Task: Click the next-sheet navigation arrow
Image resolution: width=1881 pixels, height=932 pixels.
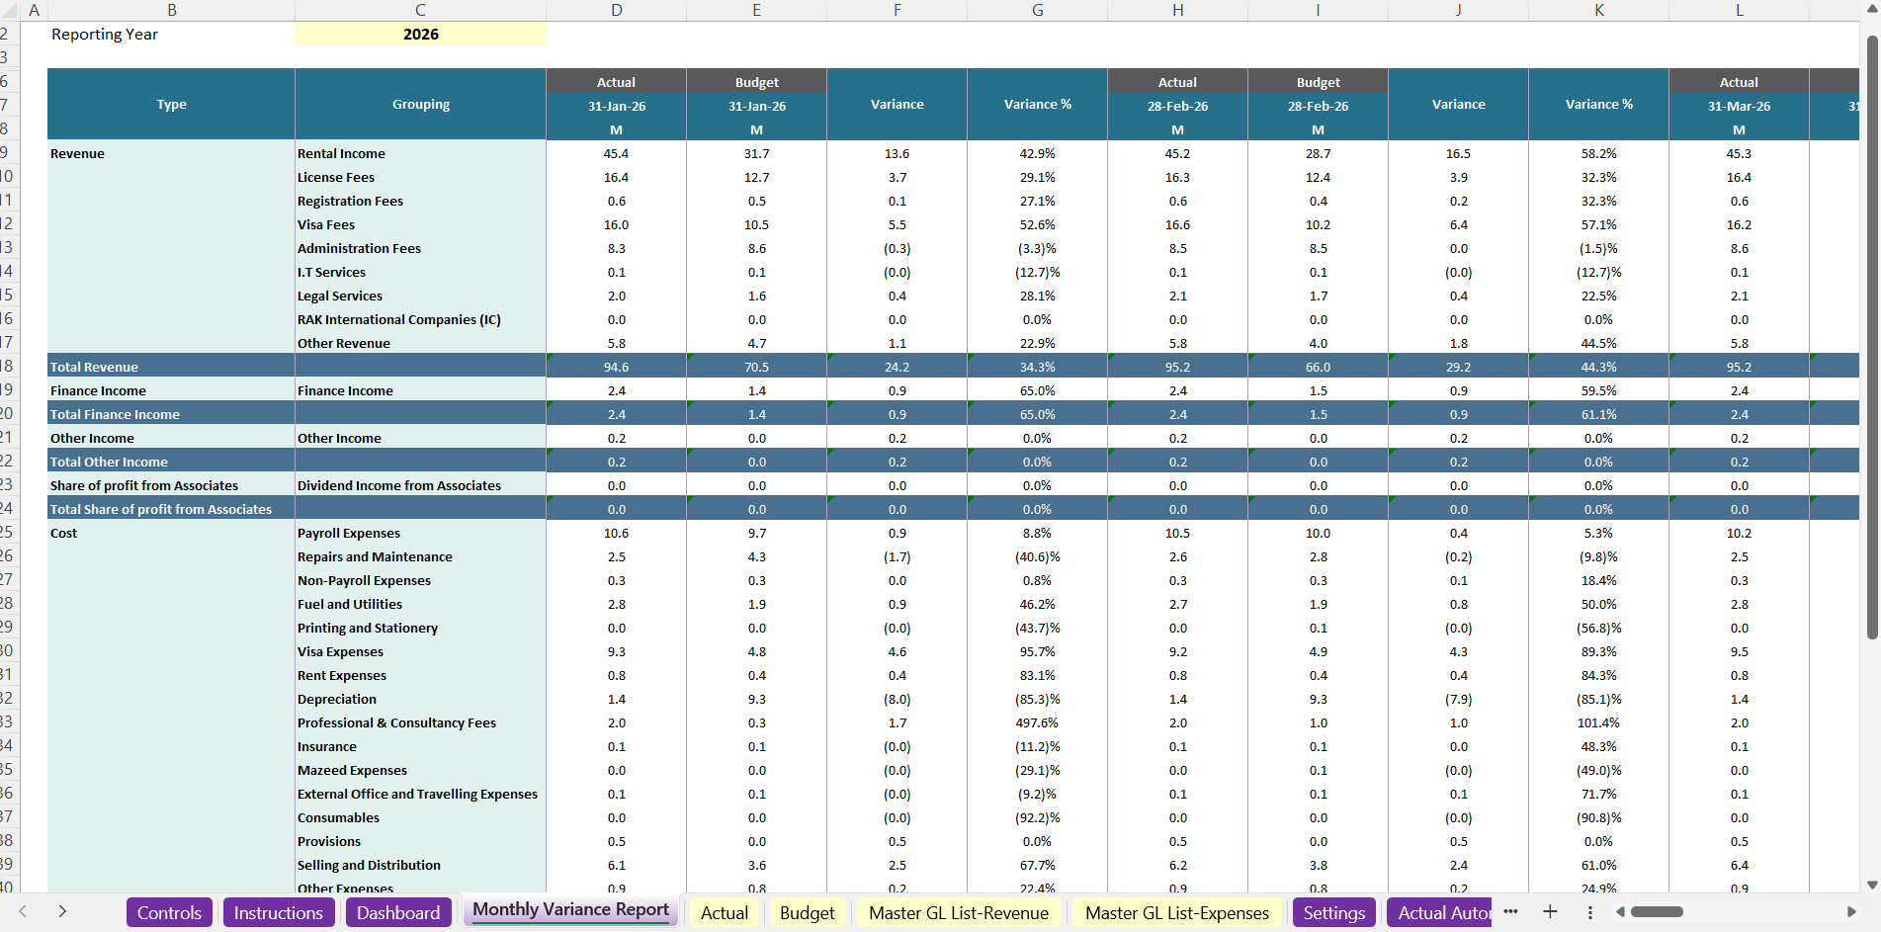Action: [x=62, y=912]
